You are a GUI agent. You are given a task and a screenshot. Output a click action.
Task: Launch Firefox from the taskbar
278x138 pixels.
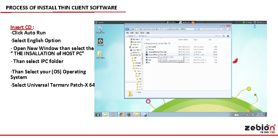(x=129, y=115)
